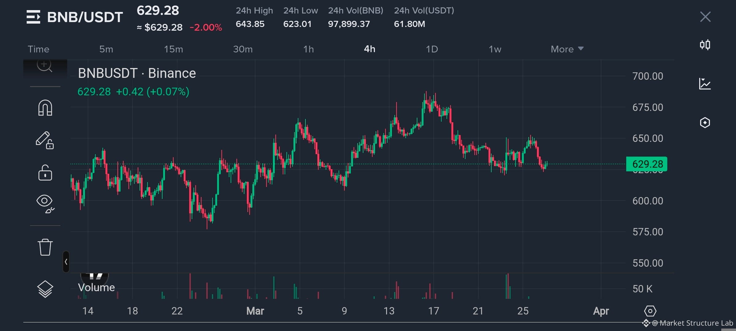Click the Volume indicator label
The image size is (736, 331).
click(x=96, y=287)
